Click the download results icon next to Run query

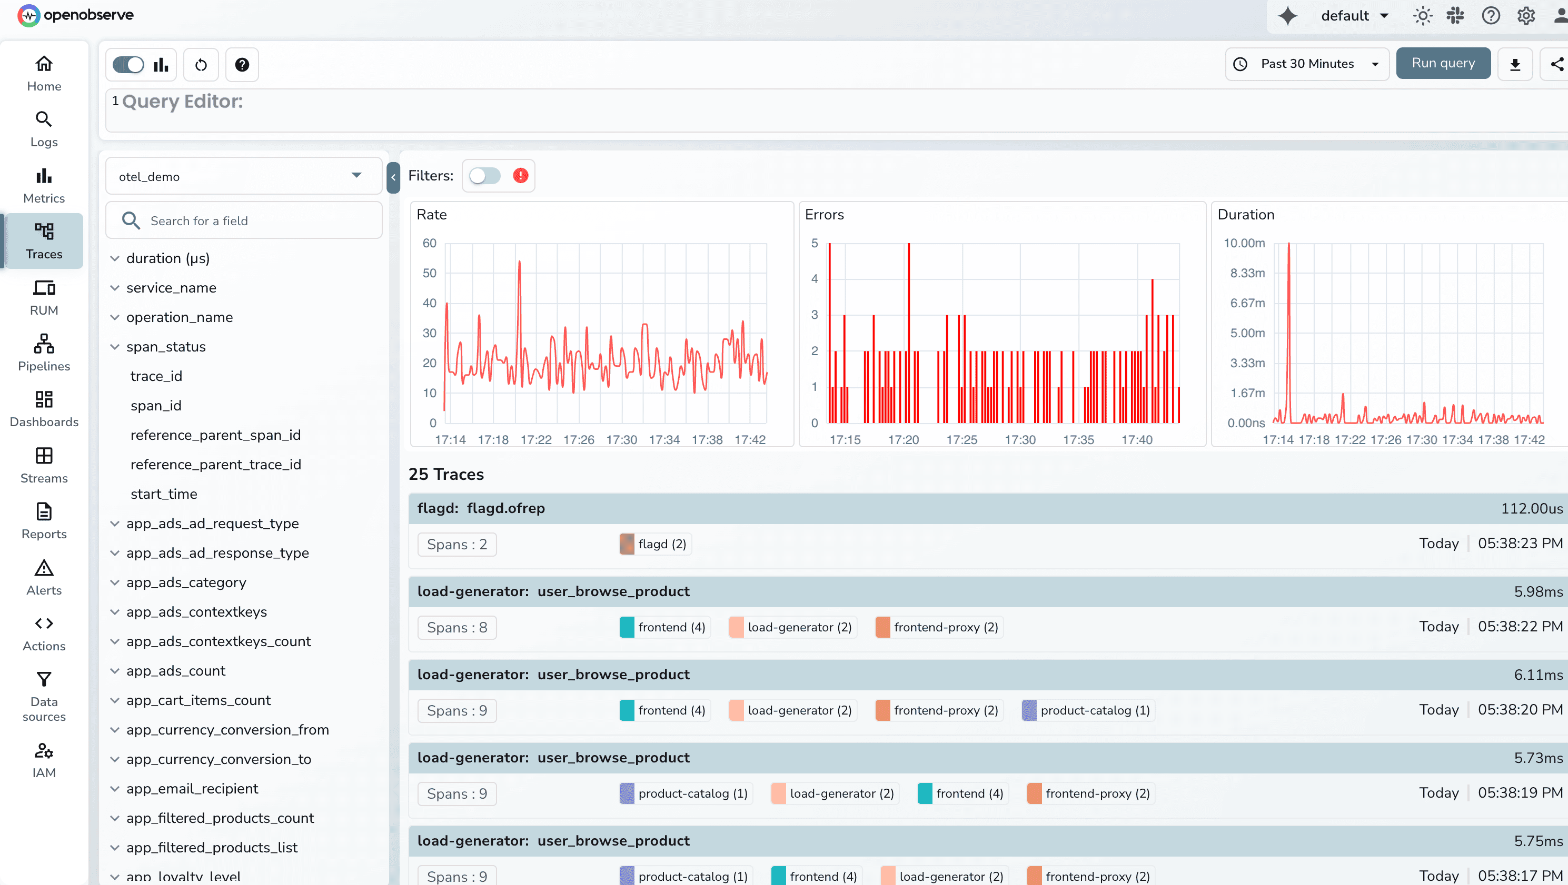click(x=1515, y=63)
